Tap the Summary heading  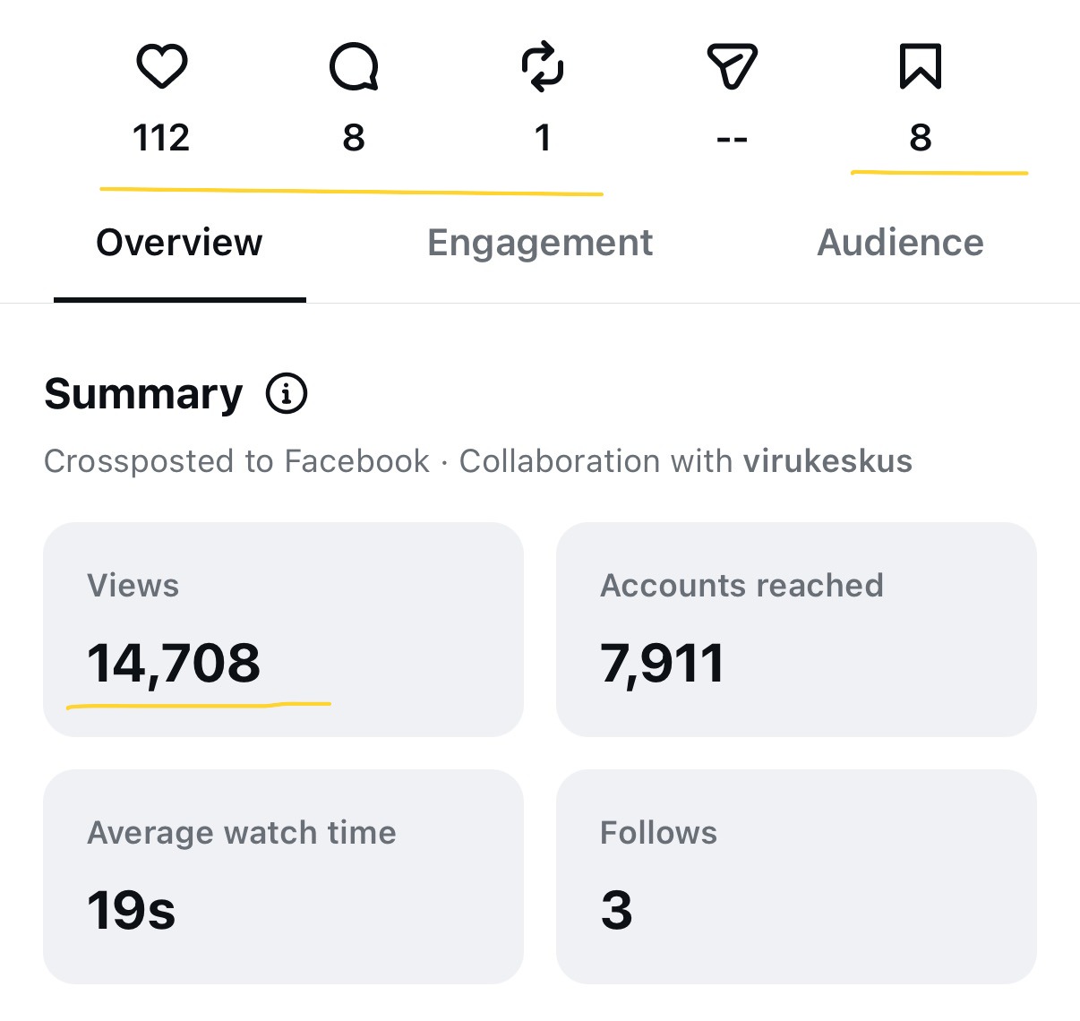[143, 394]
